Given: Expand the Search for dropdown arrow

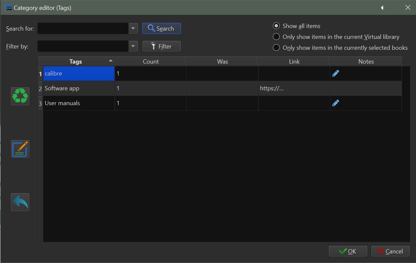Looking at the screenshot, I should pos(133,28).
